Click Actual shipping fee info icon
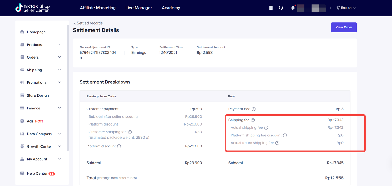This screenshot has width=392, height=186. 266,128
